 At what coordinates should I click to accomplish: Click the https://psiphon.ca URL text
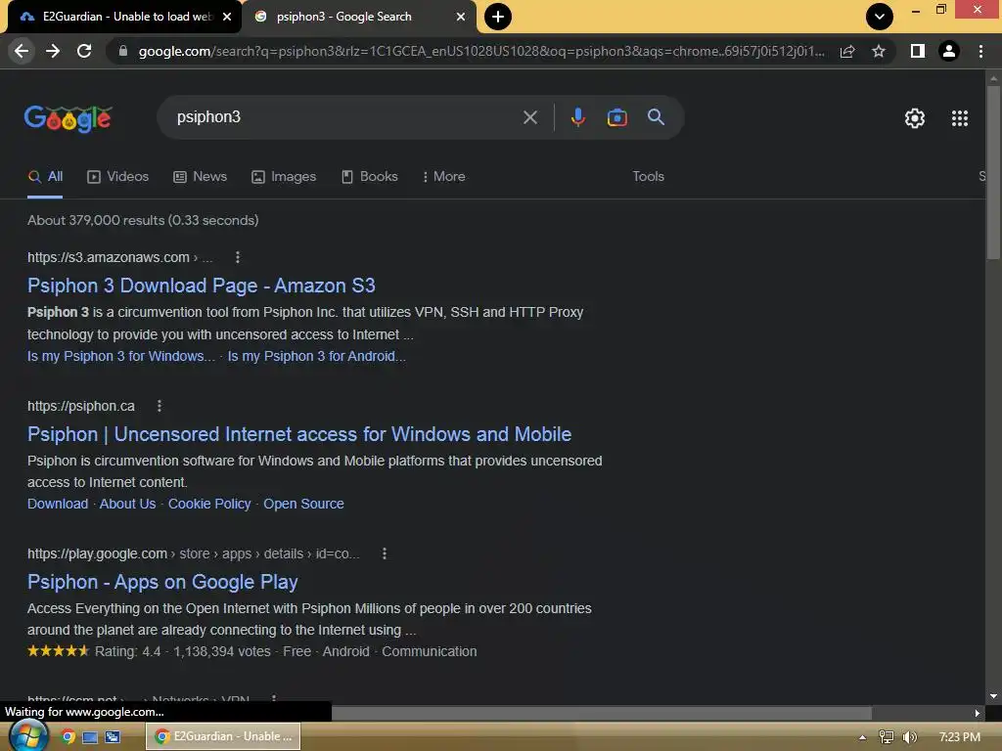(x=81, y=406)
